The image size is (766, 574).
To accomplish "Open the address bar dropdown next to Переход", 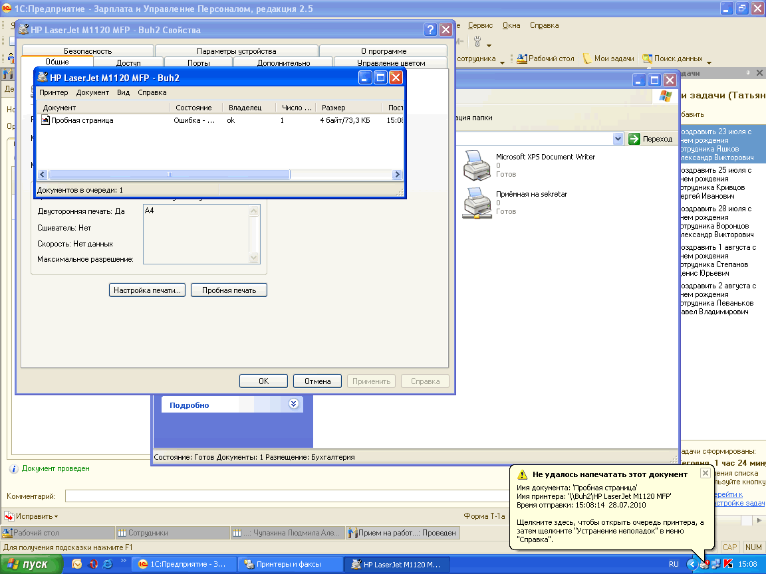I will (618, 139).
